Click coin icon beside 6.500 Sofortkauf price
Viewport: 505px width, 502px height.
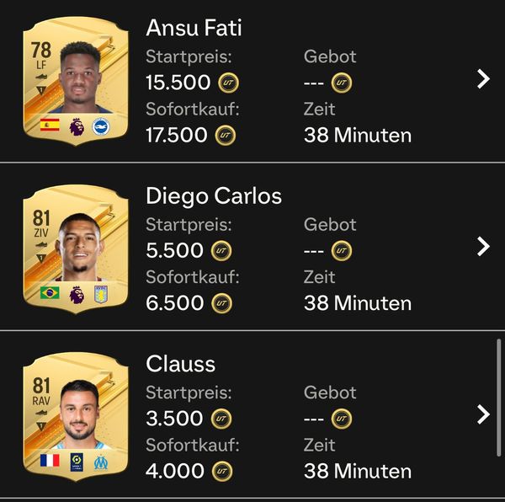221,303
